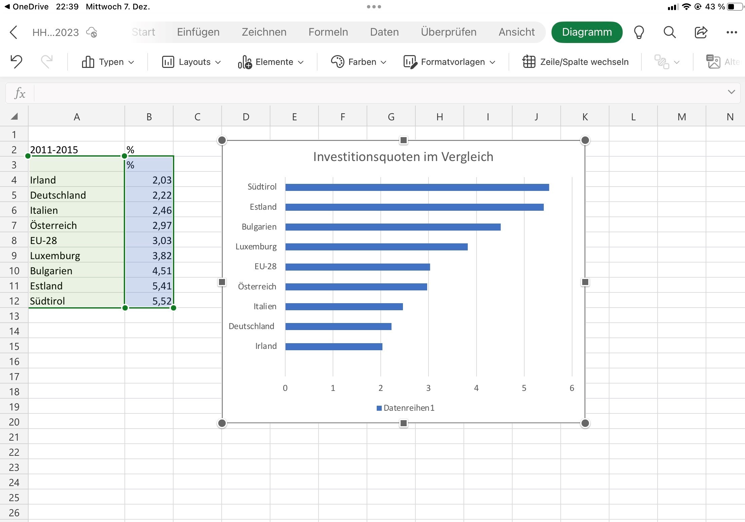
Task: Expand the Layouts dropdown arrow
Action: pyautogui.click(x=218, y=62)
